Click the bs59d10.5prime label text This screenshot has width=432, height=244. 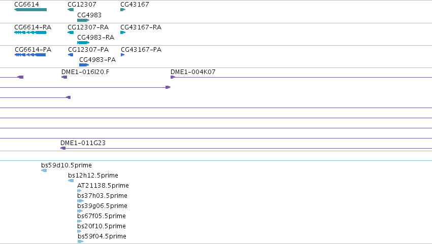point(67,165)
